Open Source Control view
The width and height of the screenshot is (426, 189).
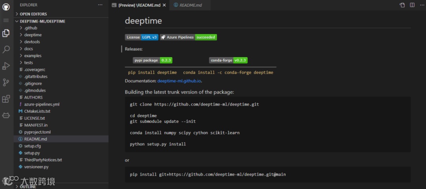[x=6, y=82]
